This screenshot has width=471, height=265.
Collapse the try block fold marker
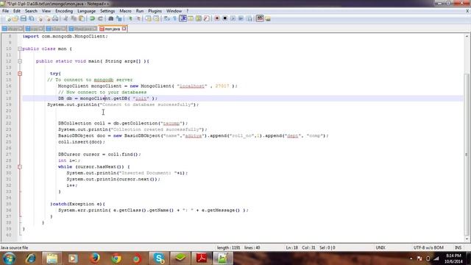[x=20, y=74]
